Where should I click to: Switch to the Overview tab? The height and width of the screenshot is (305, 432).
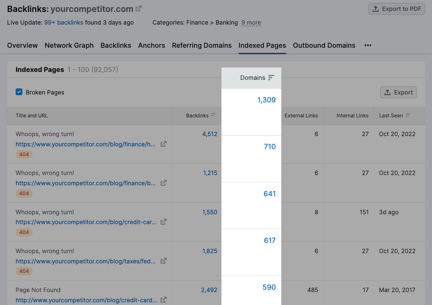pyautogui.click(x=22, y=45)
